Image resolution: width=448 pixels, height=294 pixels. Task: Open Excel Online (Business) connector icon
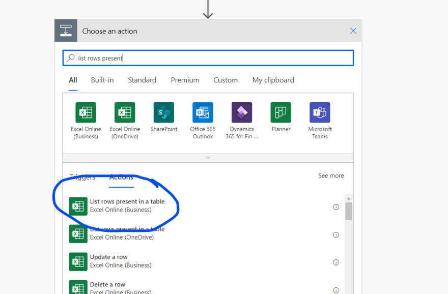[x=86, y=112]
